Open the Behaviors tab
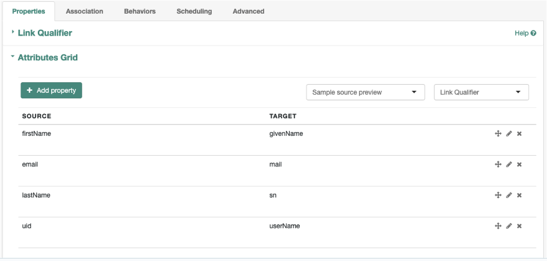Screen dimensions: 547x261 pyautogui.click(x=140, y=11)
